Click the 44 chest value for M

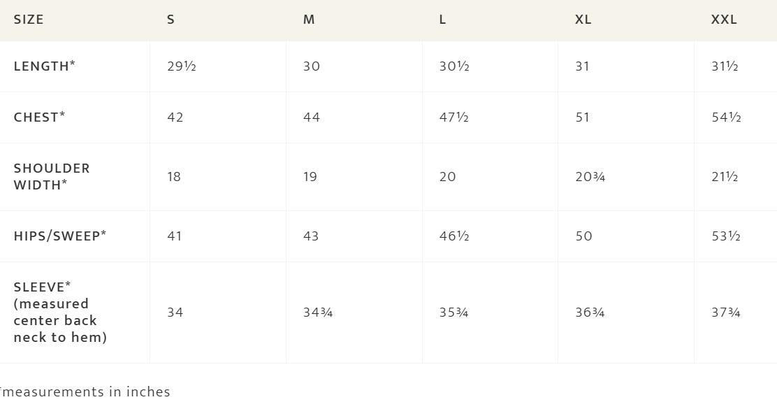tap(312, 117)
